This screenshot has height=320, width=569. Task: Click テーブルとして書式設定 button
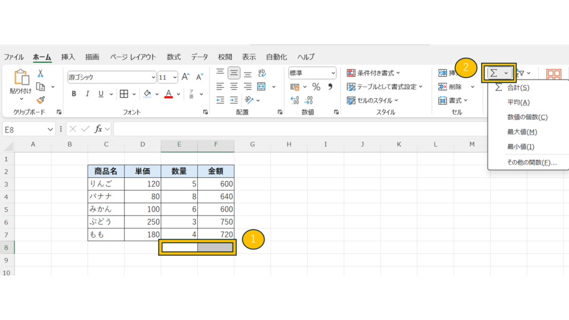[385, 87]
